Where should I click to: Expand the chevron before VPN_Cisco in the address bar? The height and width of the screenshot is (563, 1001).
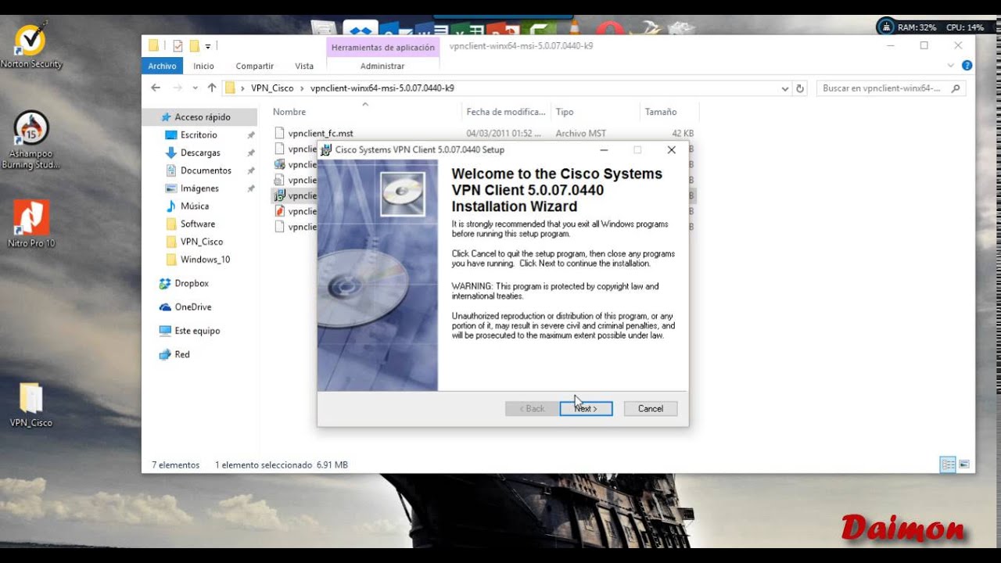[243, 88]
